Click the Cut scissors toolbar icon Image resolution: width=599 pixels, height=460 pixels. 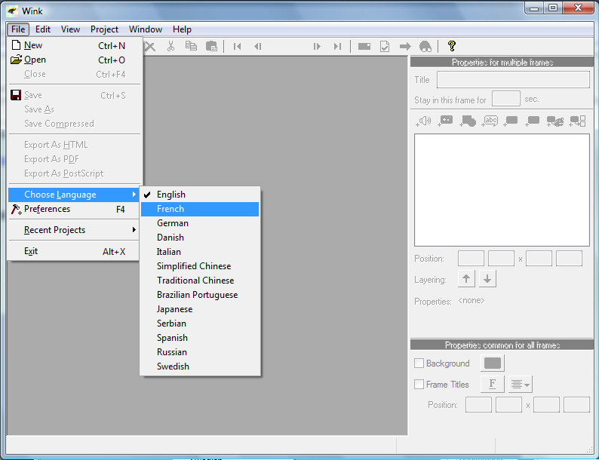pyautogui.click(x=170, y=46)
